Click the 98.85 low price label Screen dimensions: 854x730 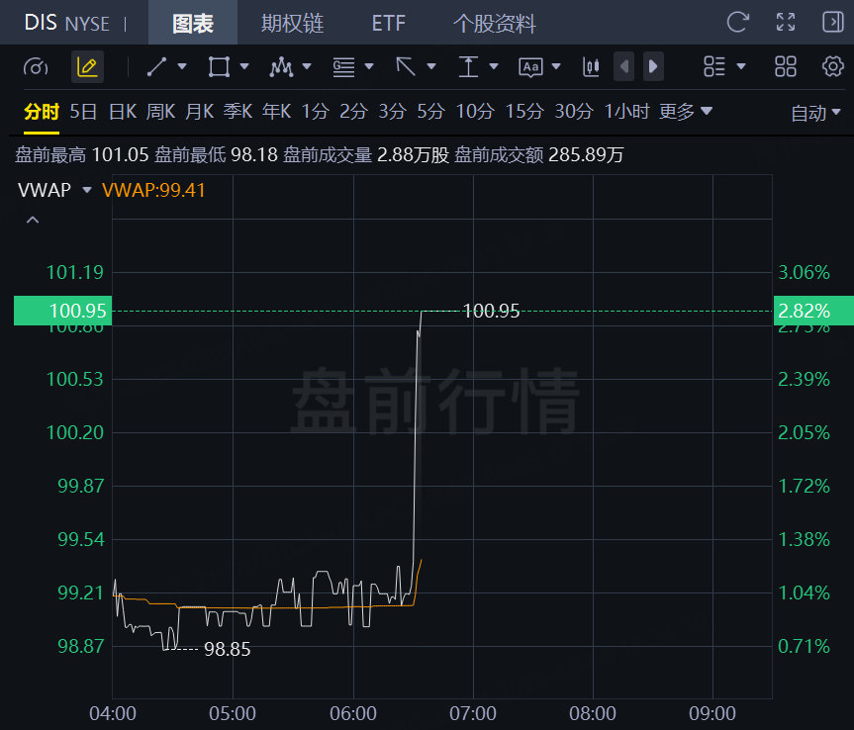click(x=228, y=649)
